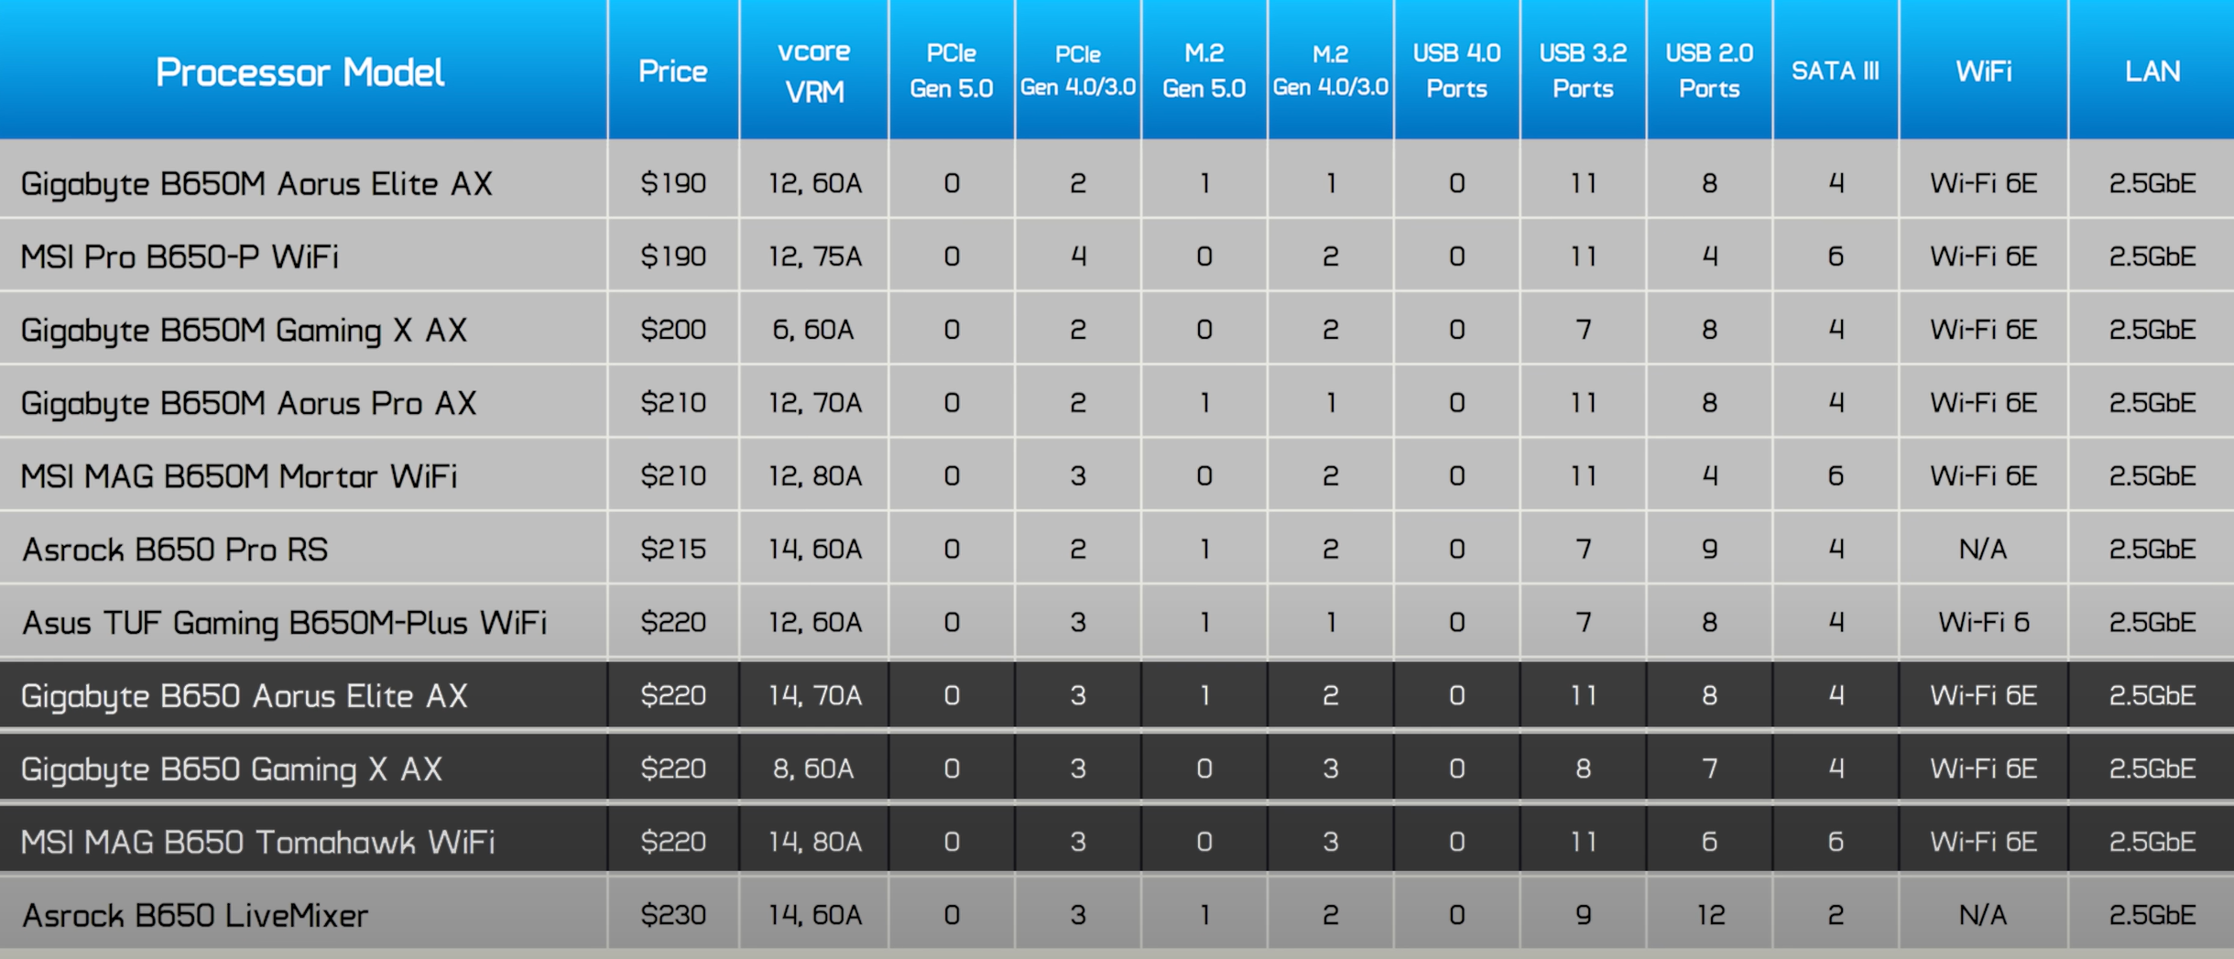The height and width of the screenshot is (959, 2234).
Task: Click the Price column header
Action: coord(672,71)
